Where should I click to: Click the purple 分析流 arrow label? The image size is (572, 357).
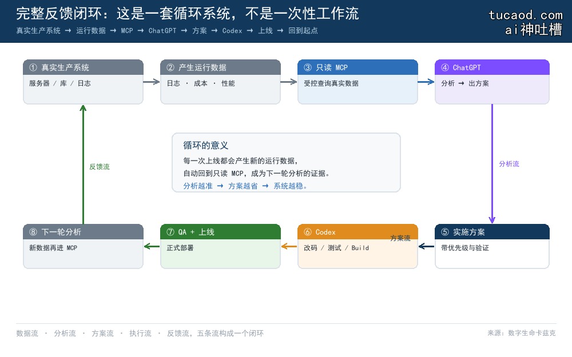point(509,164)
